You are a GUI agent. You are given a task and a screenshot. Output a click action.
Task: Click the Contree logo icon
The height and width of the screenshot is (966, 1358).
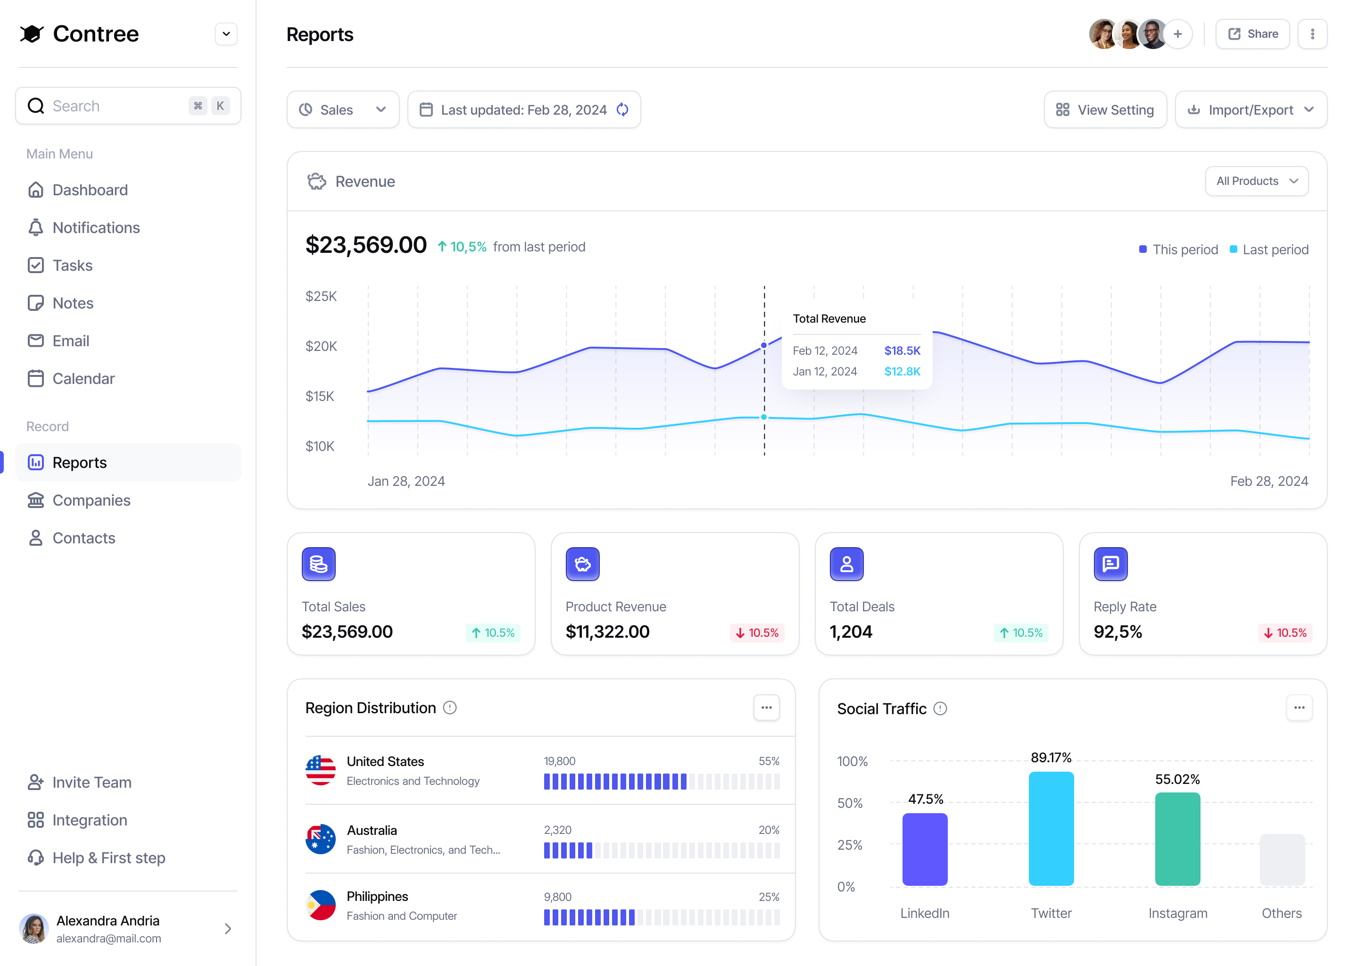coord(32,34)
